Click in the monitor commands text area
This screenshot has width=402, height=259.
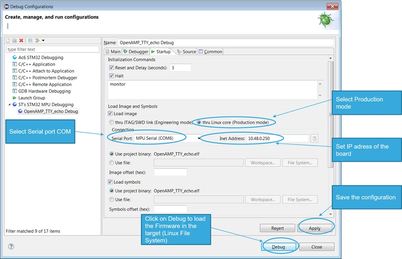pos(213,90)
